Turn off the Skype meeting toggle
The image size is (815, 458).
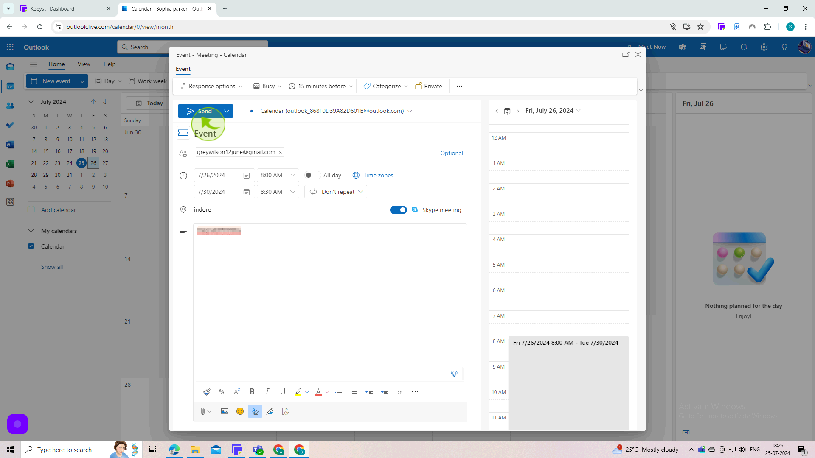point(399,210)
